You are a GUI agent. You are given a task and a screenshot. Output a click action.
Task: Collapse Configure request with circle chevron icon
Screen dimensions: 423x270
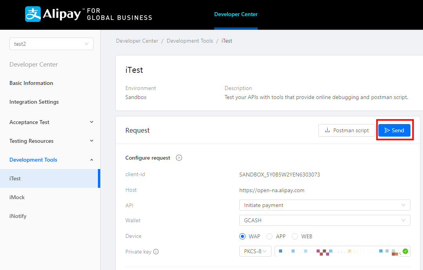(x=179, y=158)
